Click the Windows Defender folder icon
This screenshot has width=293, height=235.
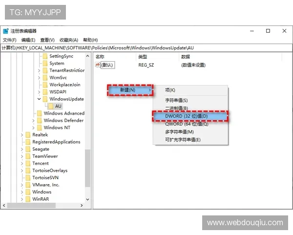40,120
